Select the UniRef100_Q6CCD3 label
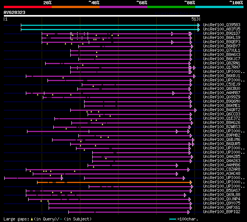247x222 pixels. (222, 114)
